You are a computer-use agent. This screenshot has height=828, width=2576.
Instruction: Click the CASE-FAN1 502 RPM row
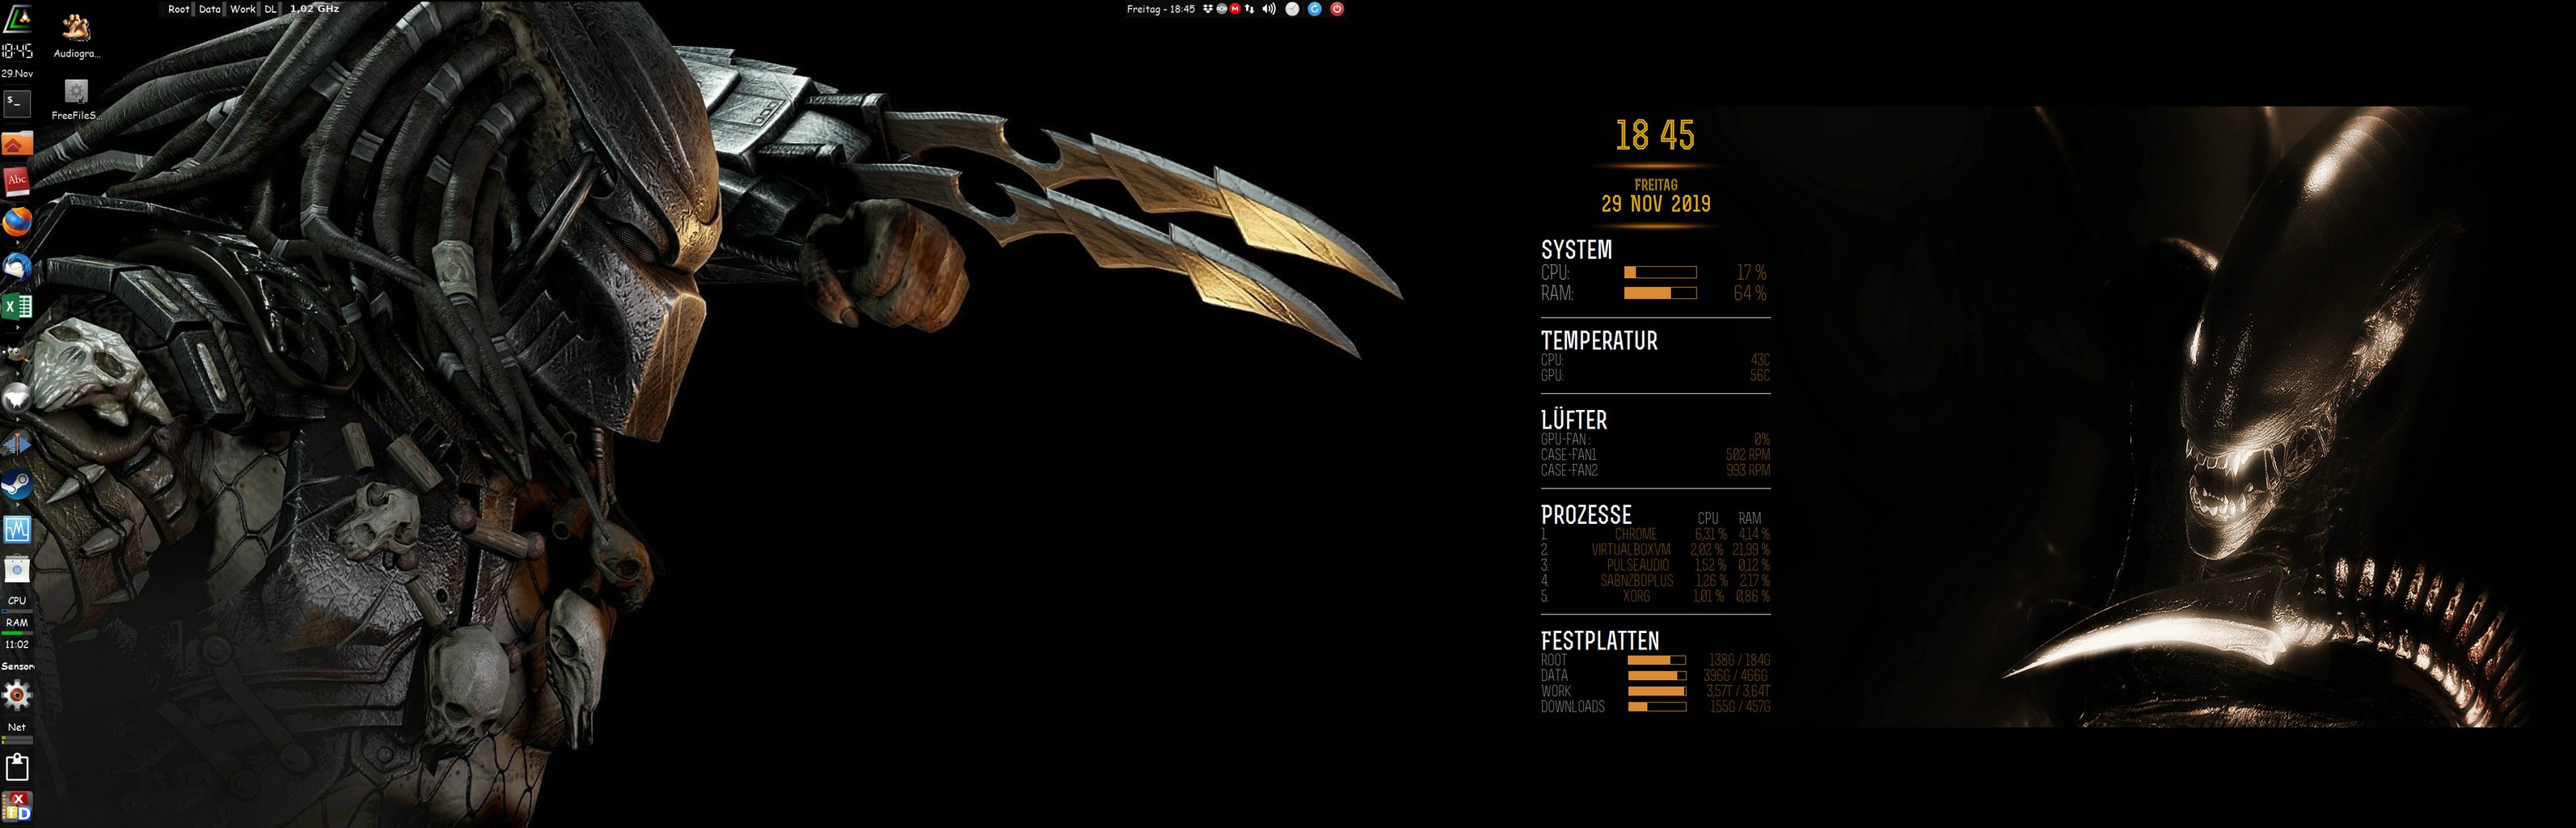tap(1655, 455)
